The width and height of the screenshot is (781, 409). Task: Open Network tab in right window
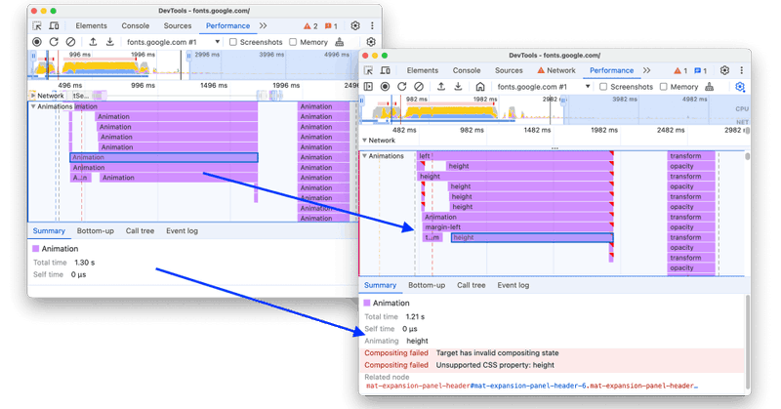click(x=555, y=70)
